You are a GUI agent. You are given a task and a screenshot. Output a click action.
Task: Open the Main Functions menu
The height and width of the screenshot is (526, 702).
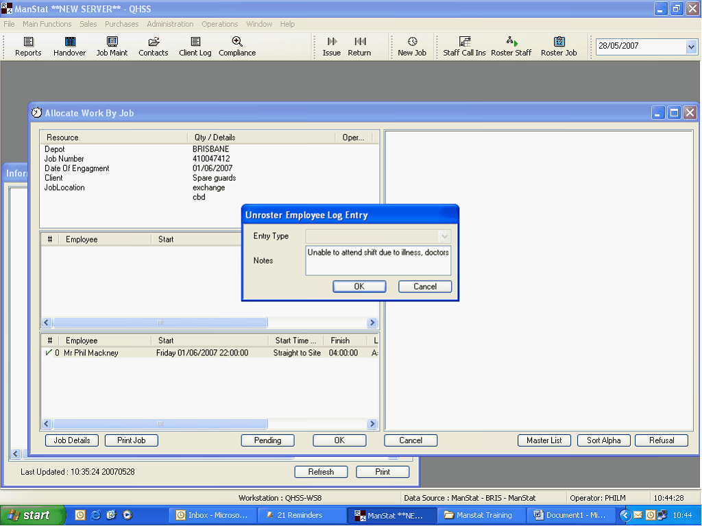point(47,24)
